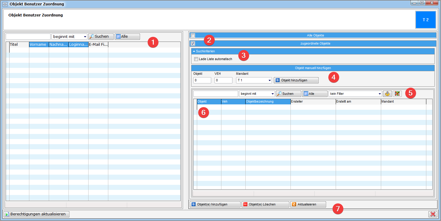Click Objekt(e) Löschen button

coord(265,204)
